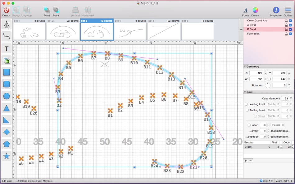
Task: Select the diamond shape tool
Action: coord(7,132)
